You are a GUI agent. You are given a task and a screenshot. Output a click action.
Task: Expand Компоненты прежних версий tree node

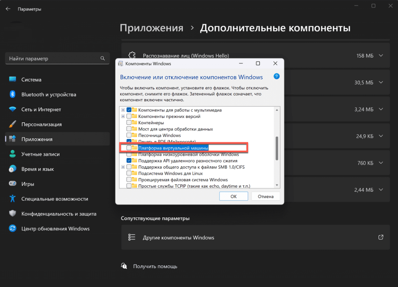(x=123, y=116)
